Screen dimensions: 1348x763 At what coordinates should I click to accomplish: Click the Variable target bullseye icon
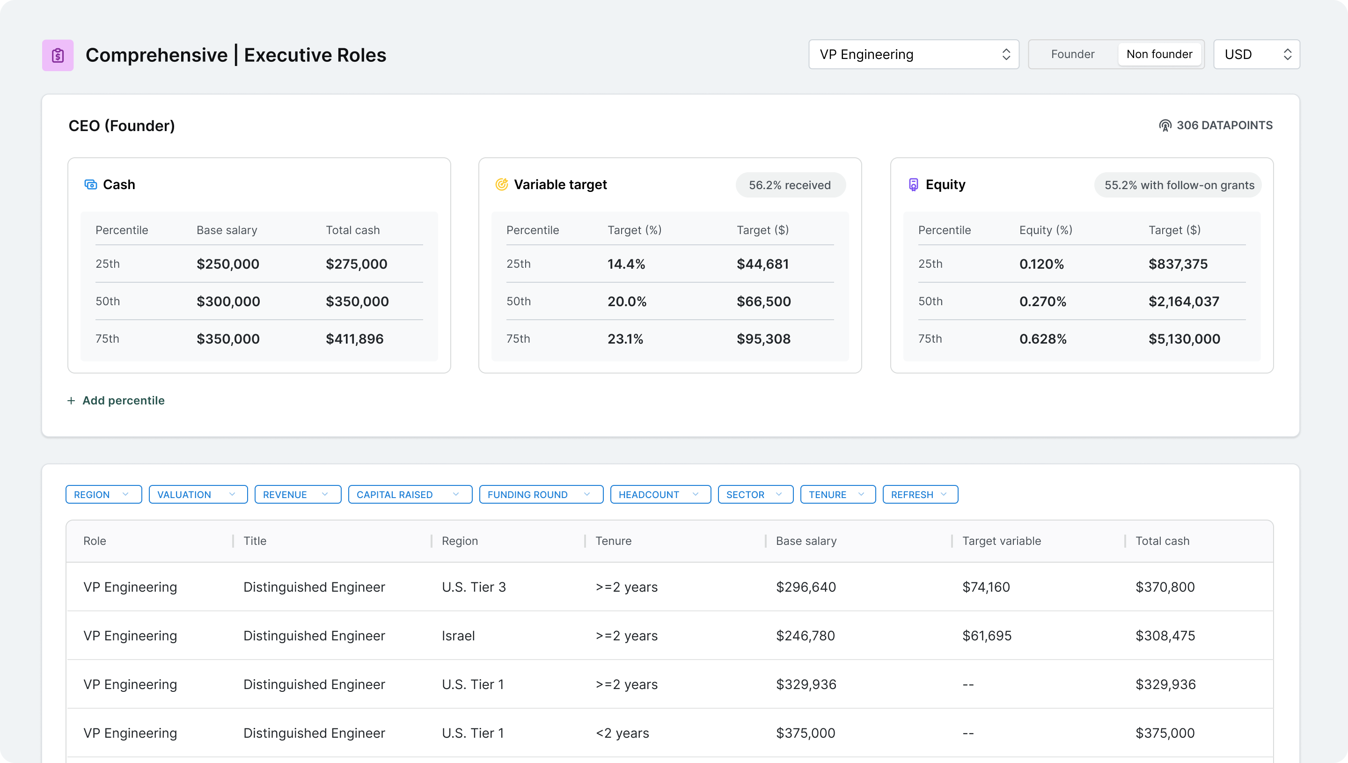pos(501,184)
